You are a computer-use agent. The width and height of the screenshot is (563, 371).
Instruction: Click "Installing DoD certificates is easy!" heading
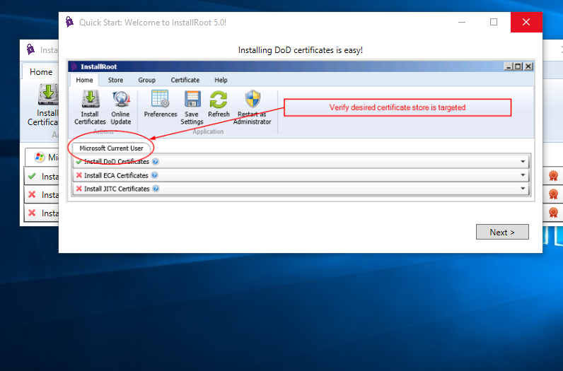click(301, 50)
